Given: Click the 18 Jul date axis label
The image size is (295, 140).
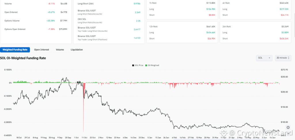Looking at the screenshot, I should (x=20, y=138).
